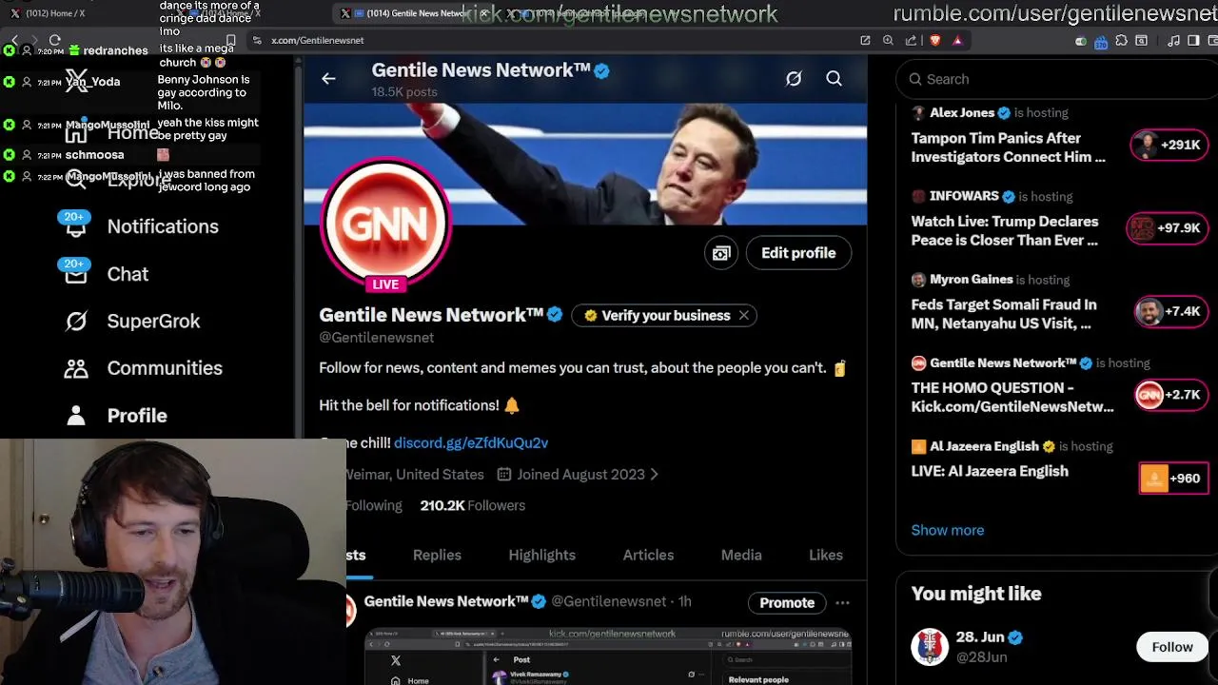Click the open-in-new-window icon in address bar
Viewport: 1218px width, 685px height.
[865, 40]
